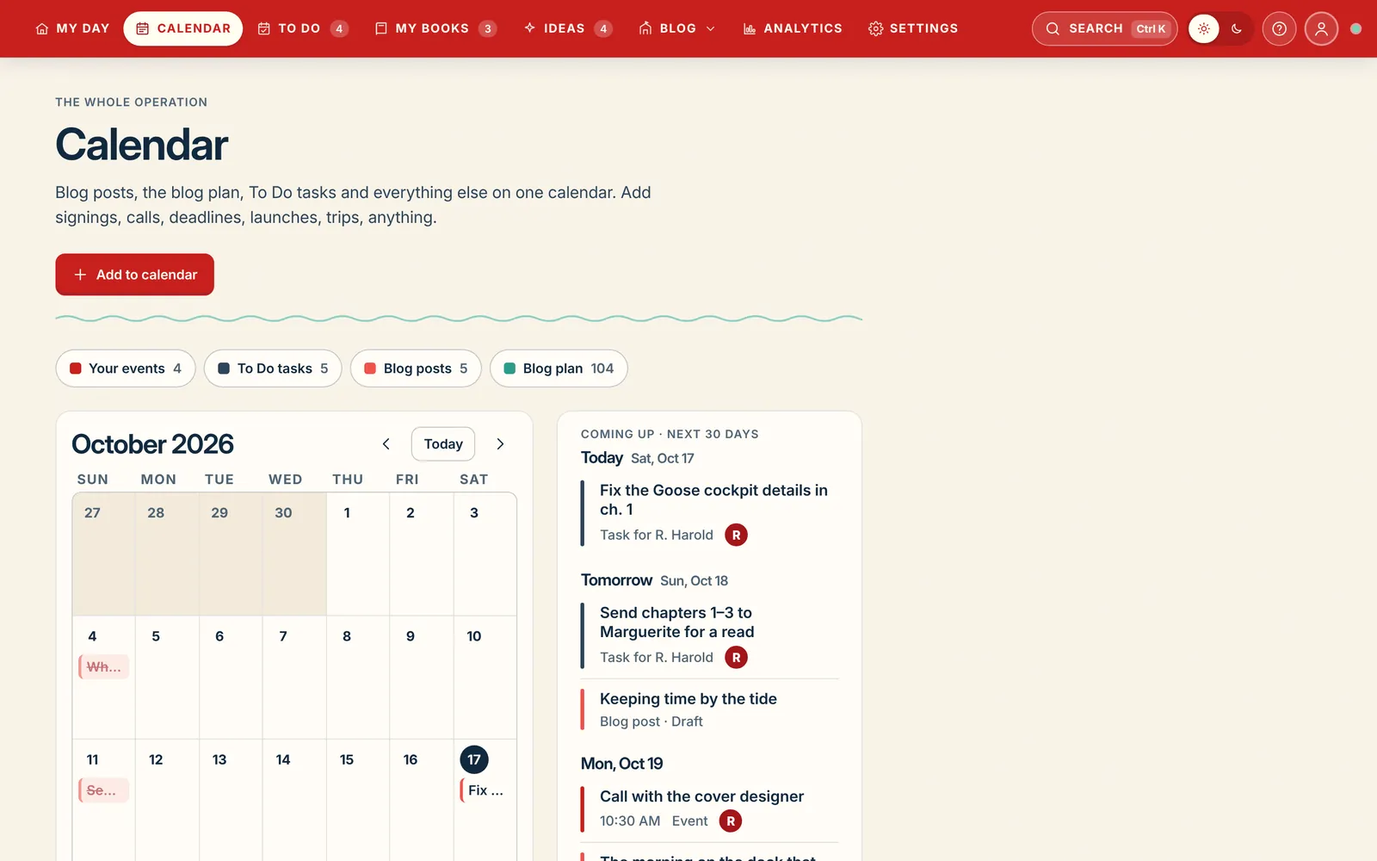Click R avatar on cover designer call
This screenshot has height=861, width=1377.
[x=731, y=821]
